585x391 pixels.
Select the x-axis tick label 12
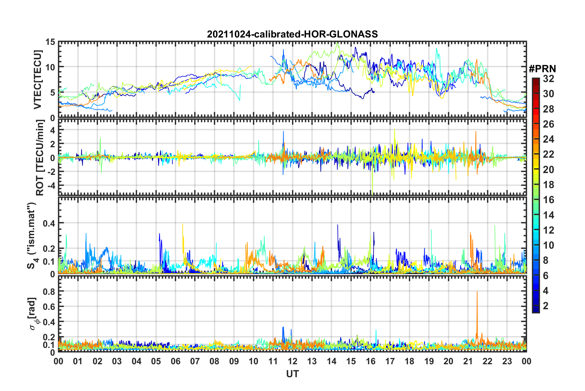[x=292, y=361]
